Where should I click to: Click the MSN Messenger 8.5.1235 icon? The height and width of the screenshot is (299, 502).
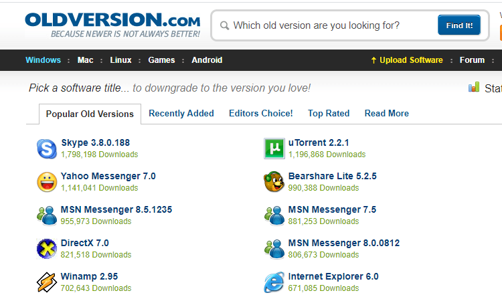(x=47, y=215)
